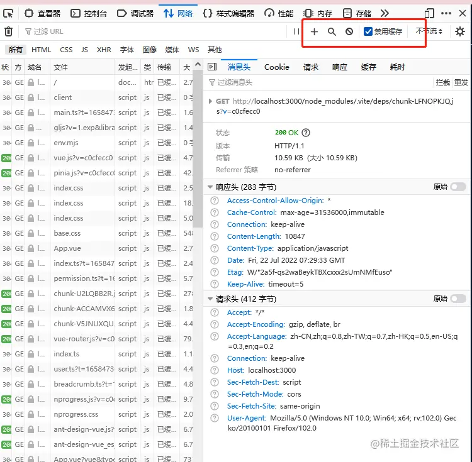The height and width of the screenshot is (462, 472).
Task: Show more tools with the double chevron
Action: [x=385, y=14]
